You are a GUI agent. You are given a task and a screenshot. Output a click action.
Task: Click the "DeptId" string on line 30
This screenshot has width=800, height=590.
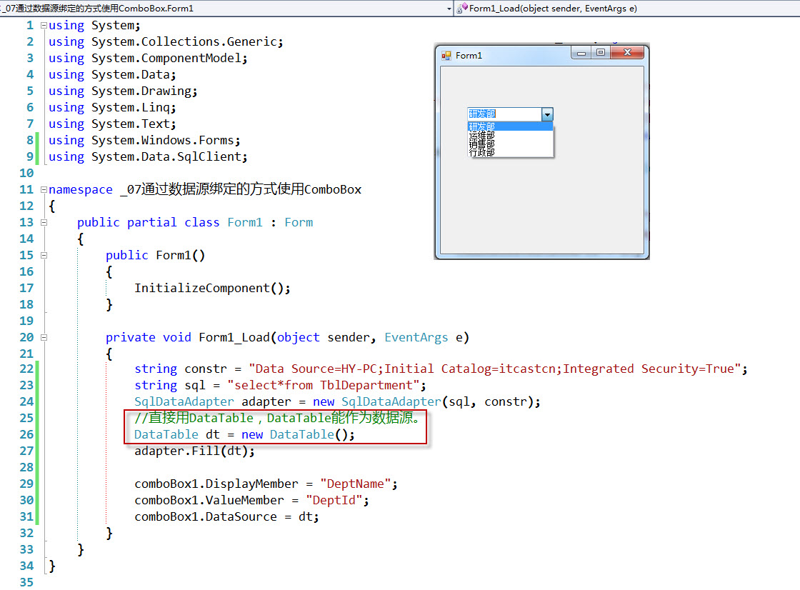334,500
